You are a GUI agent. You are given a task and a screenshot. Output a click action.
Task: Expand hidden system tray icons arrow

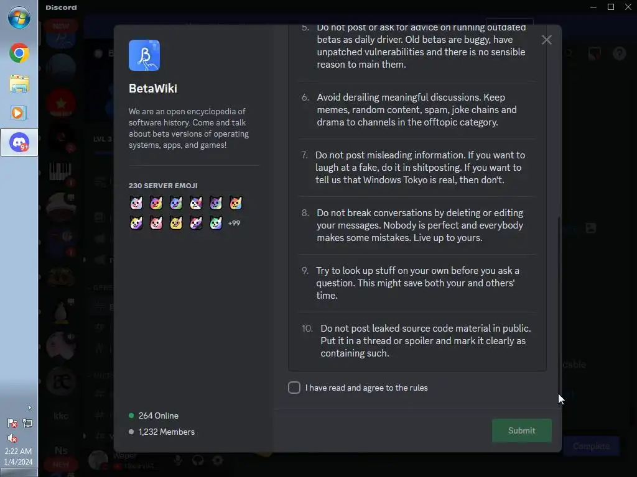tap(29, 407)
